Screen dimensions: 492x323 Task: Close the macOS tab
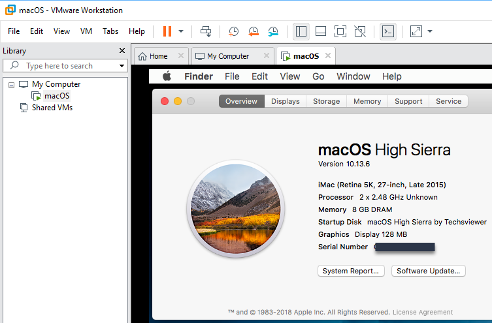(x=328, y=55)
